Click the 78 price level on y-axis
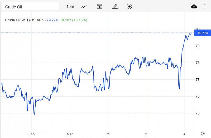The width and height of the screenshot is (211, 138). click(198, 63)
